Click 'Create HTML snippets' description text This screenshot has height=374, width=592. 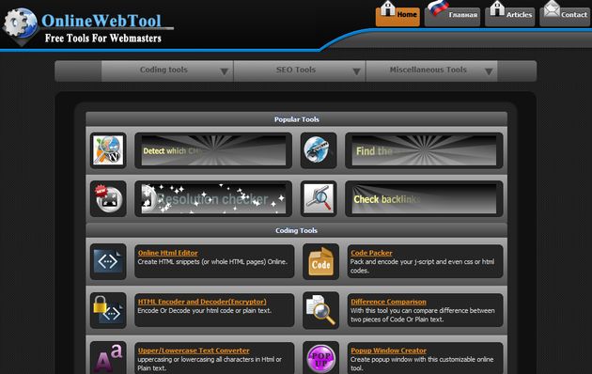(x=212, y=261)
